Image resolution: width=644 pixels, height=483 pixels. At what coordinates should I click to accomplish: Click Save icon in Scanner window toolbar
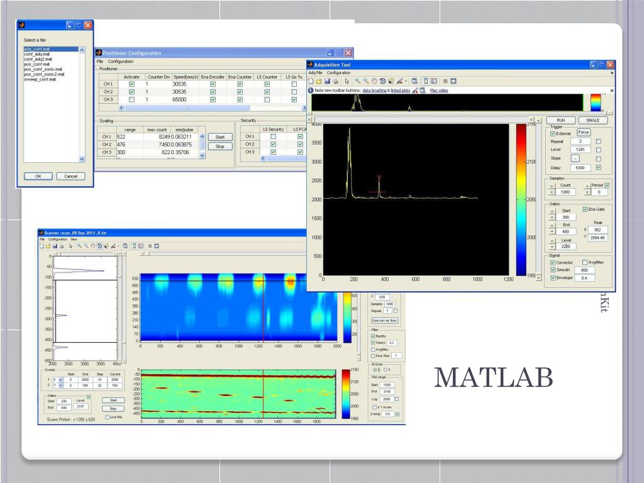55,246
